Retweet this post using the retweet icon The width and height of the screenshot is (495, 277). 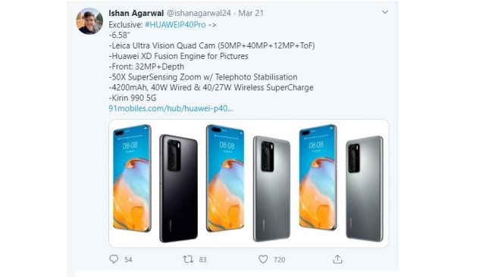(188, 259)
